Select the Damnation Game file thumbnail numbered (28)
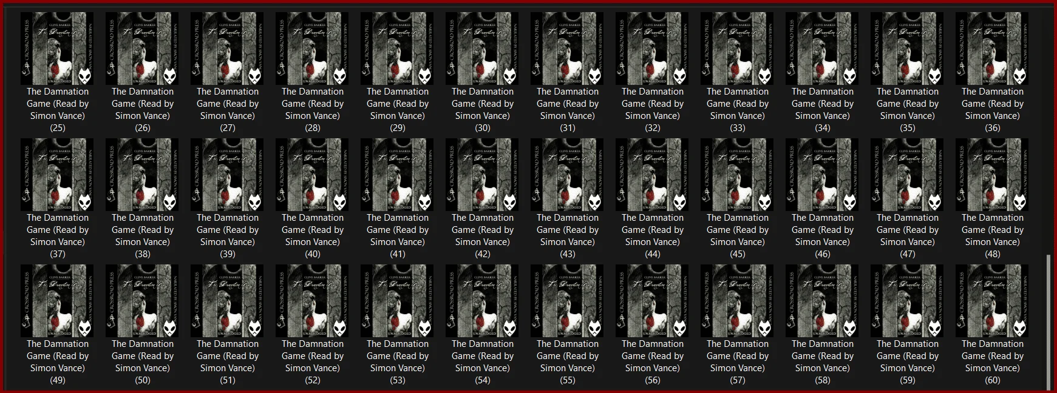1057x393 pixels. [313, 49]
